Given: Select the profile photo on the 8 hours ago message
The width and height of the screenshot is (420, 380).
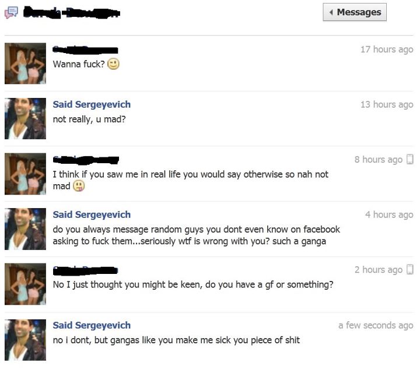Looking at the screenshot, I should click(x=25, y=174).
